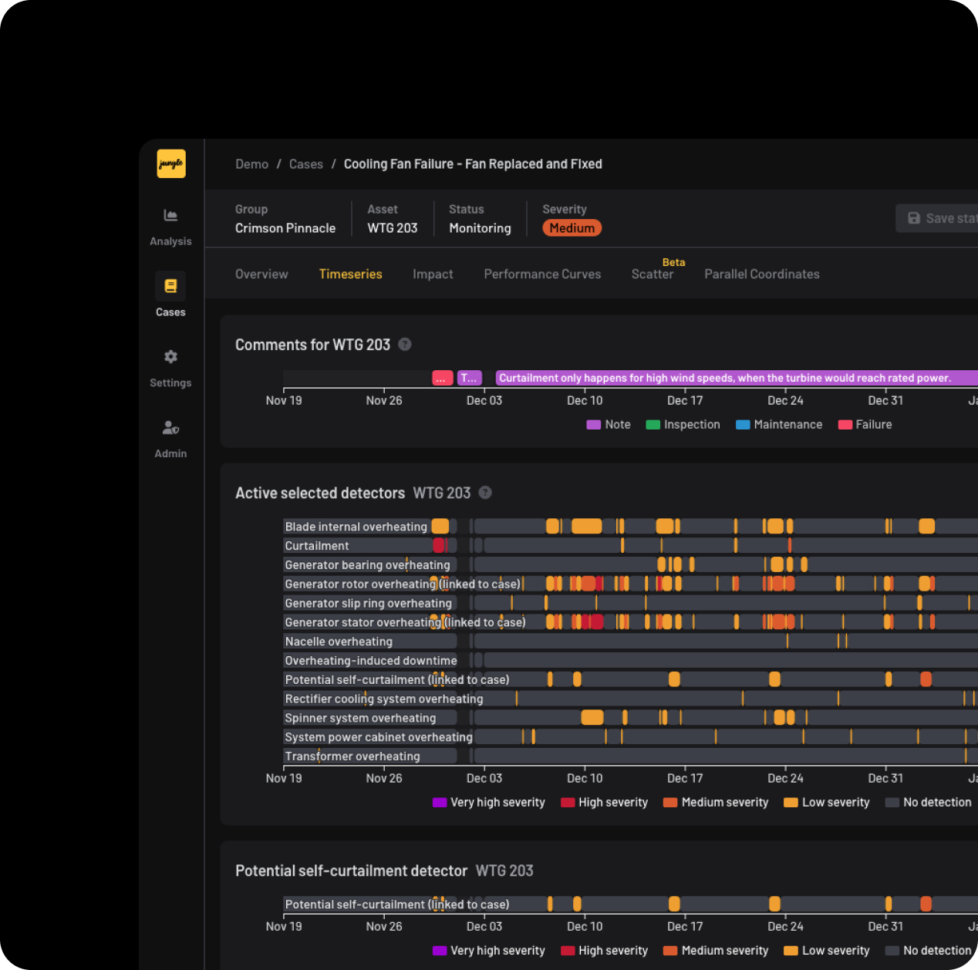978x970 pixels.
Task: Open the Performance Curves tab
Action: click(542, 274)
